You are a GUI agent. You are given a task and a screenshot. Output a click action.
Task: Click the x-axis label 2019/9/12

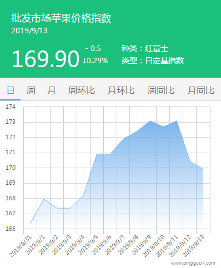[x=181, y=246]
